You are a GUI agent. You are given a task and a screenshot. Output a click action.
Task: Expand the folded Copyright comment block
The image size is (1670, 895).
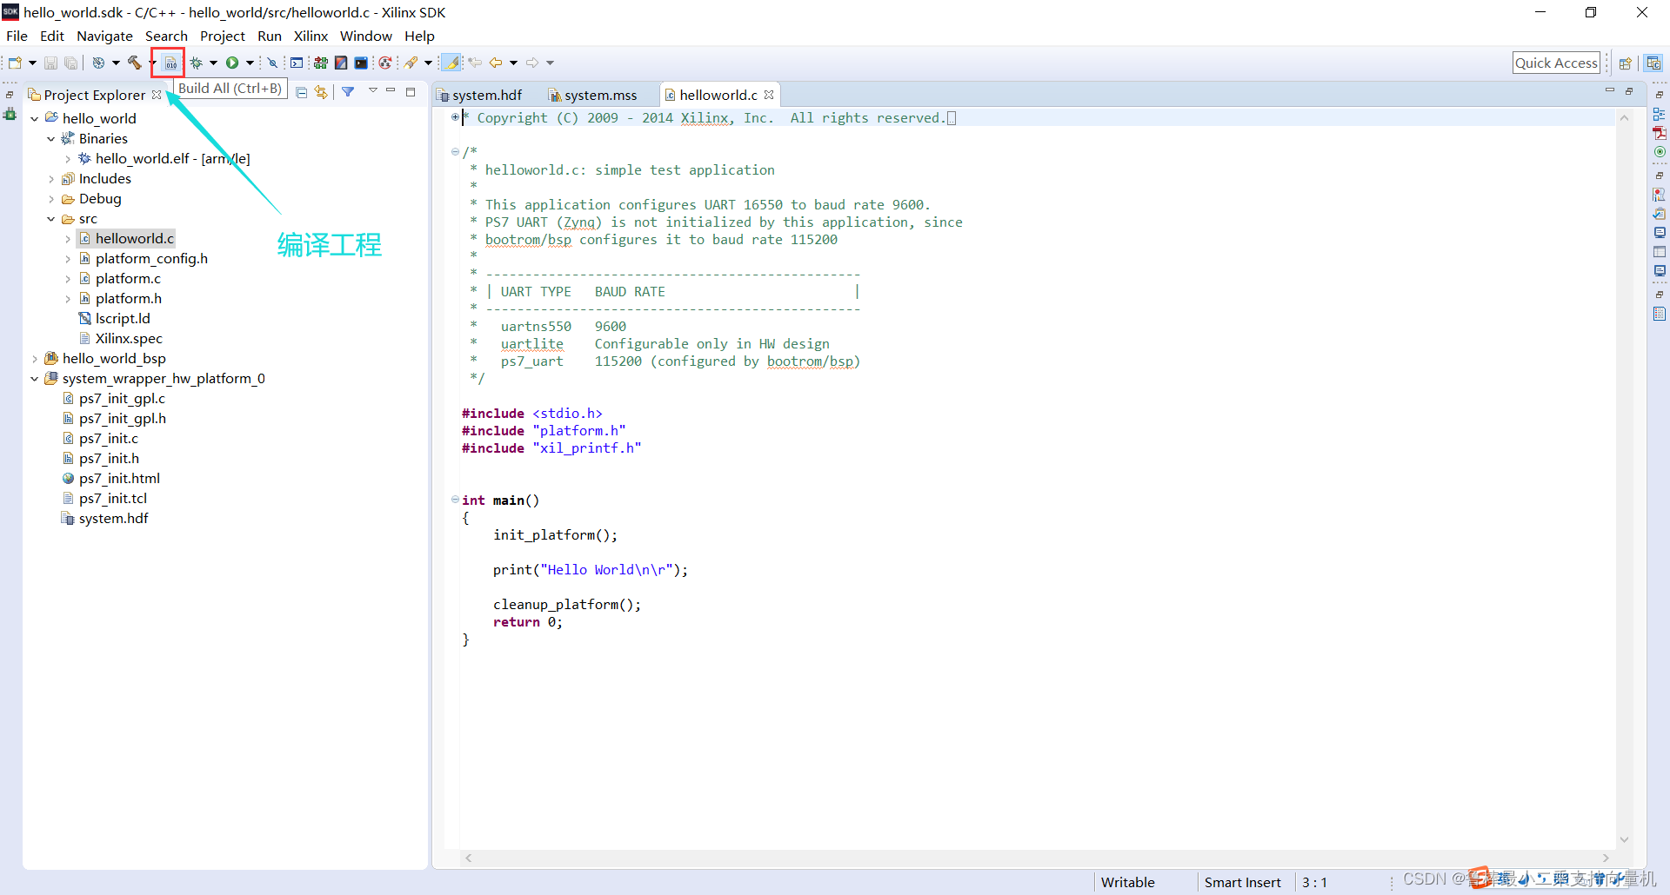tap(455, 117)
